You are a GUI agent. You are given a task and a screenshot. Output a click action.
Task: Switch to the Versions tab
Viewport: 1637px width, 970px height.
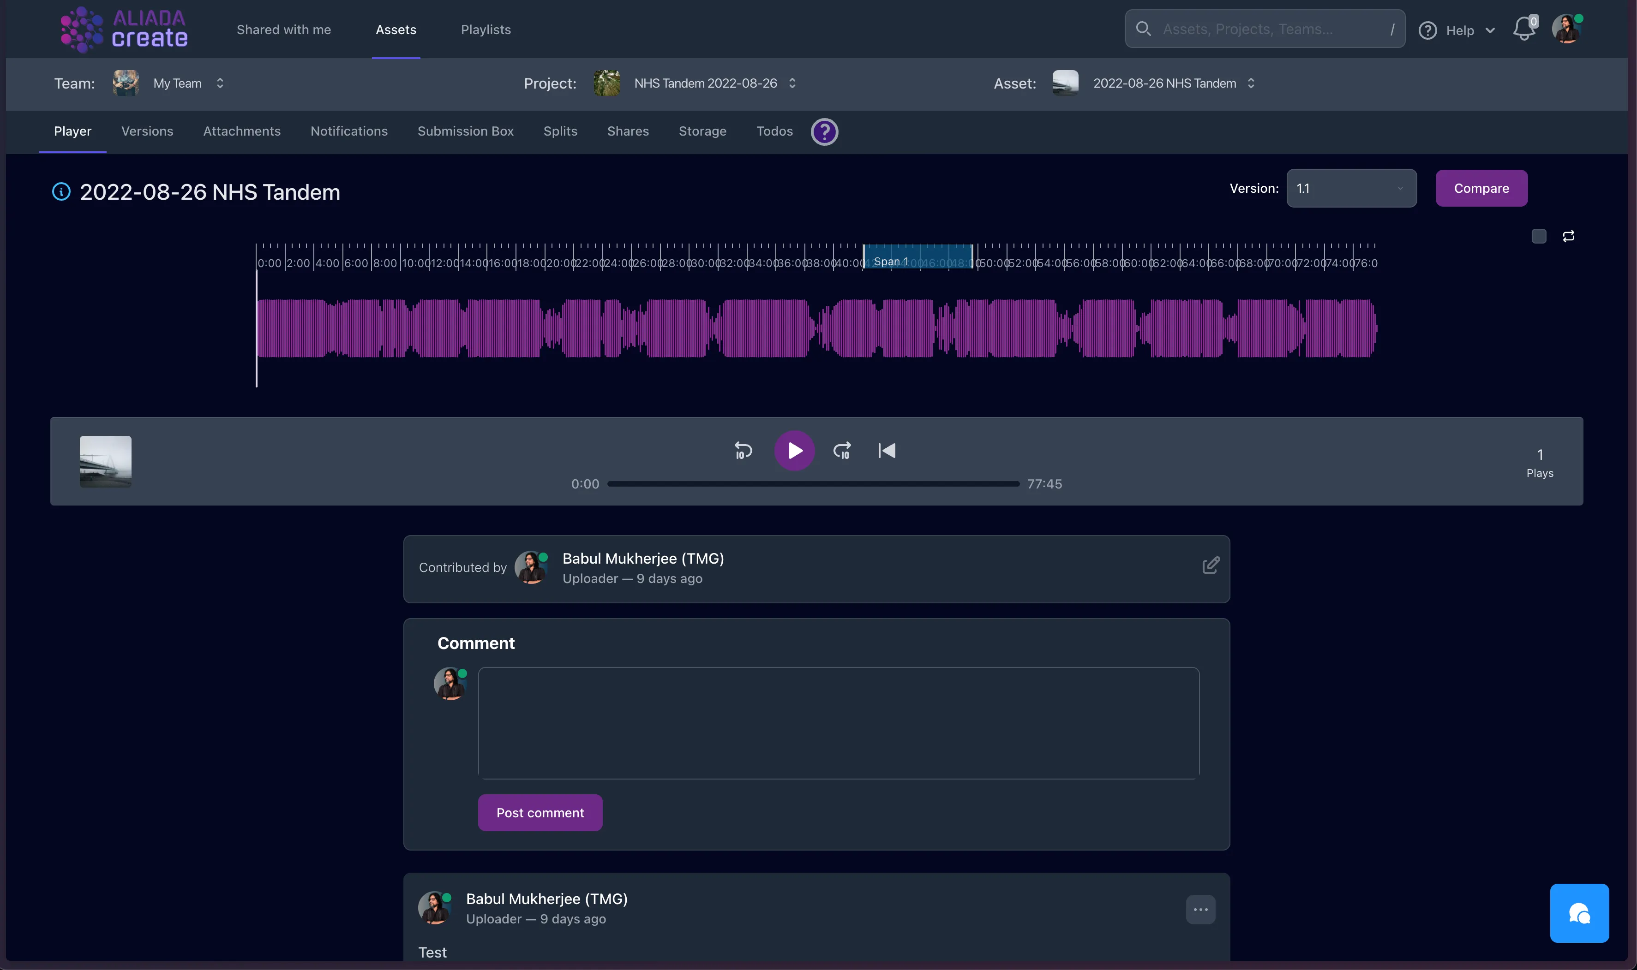pos(147,131)
